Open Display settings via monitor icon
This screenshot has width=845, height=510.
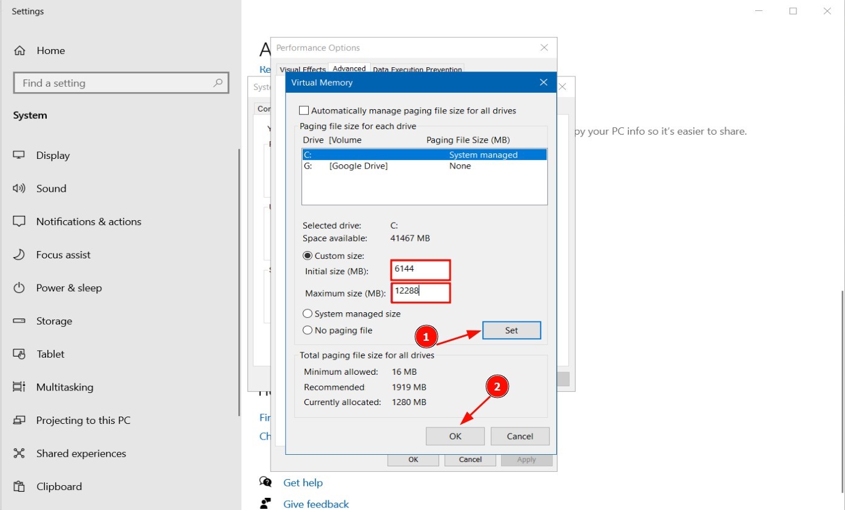tap(19, 155)
